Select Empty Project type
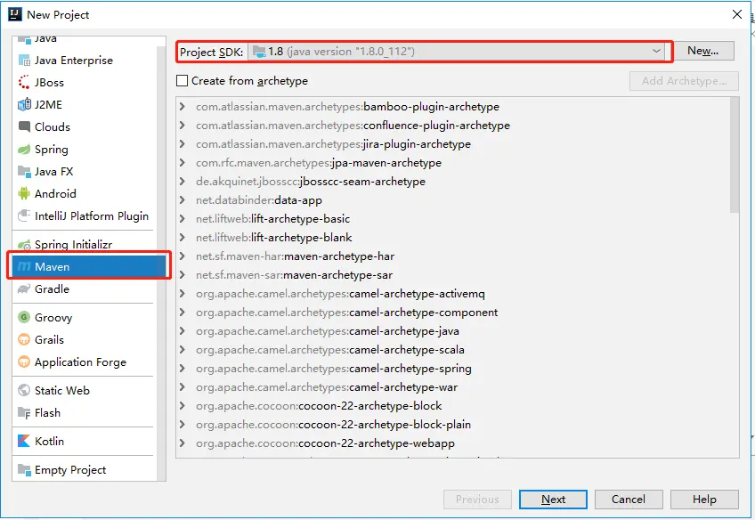This screenshot has height=520, width=755. 85,469
